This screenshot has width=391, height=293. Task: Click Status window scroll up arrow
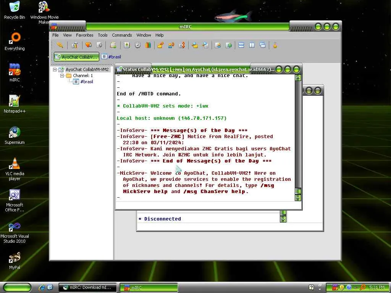(x=298, y=78)
